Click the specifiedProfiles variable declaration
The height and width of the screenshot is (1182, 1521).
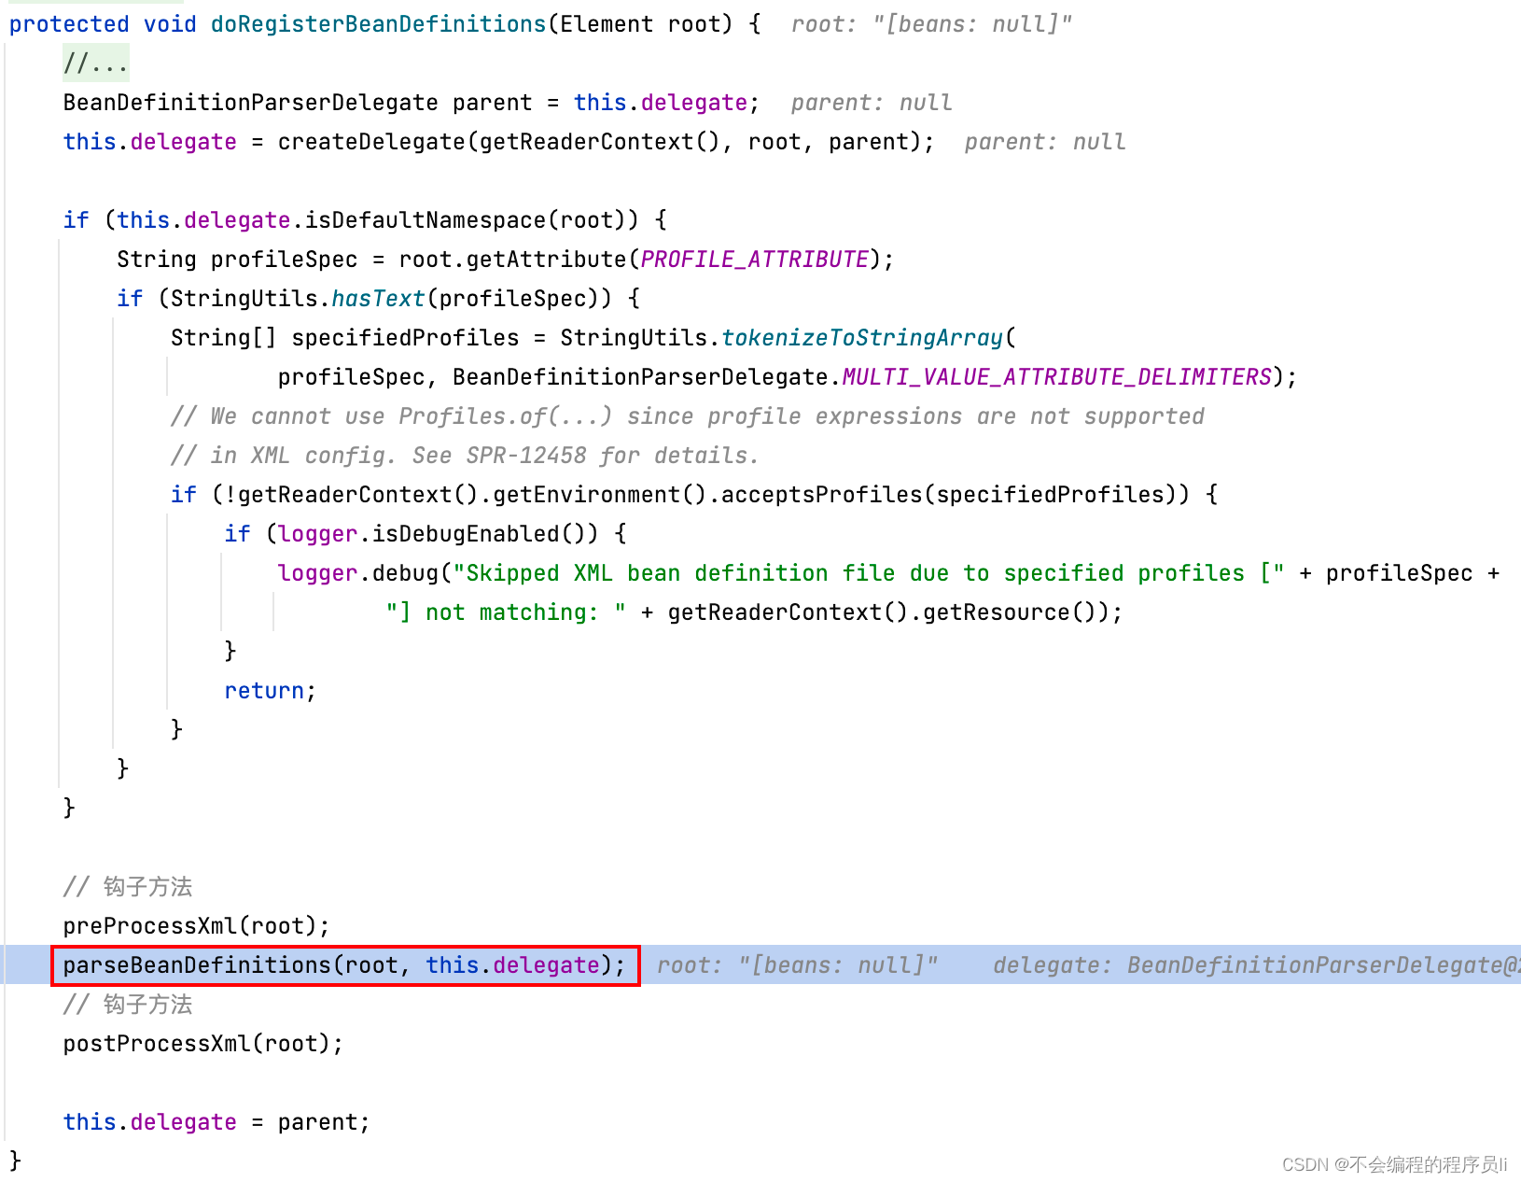click(405, 338)
